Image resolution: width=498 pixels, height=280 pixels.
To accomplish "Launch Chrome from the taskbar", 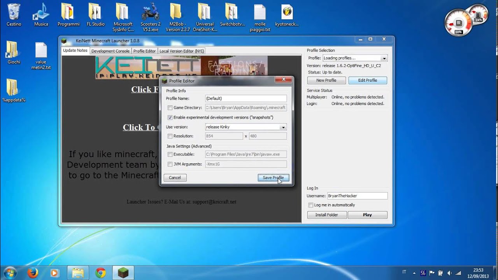I will (101, 273).
